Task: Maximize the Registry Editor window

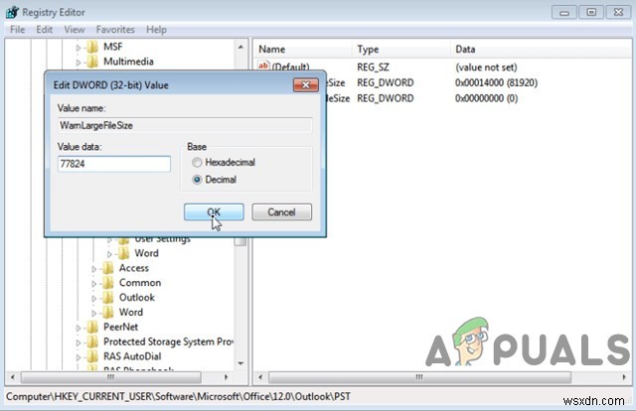Action: 591,12
